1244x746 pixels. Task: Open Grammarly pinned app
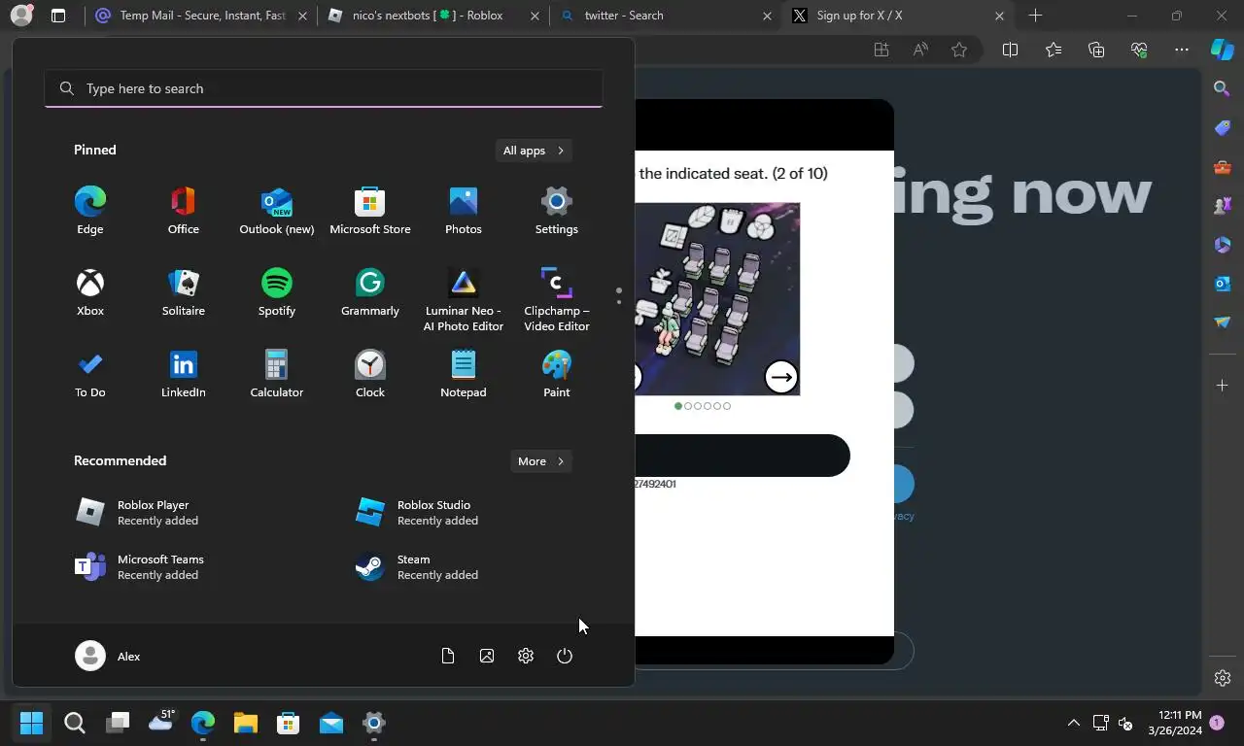pyautogui.click(x=370, y=292)
